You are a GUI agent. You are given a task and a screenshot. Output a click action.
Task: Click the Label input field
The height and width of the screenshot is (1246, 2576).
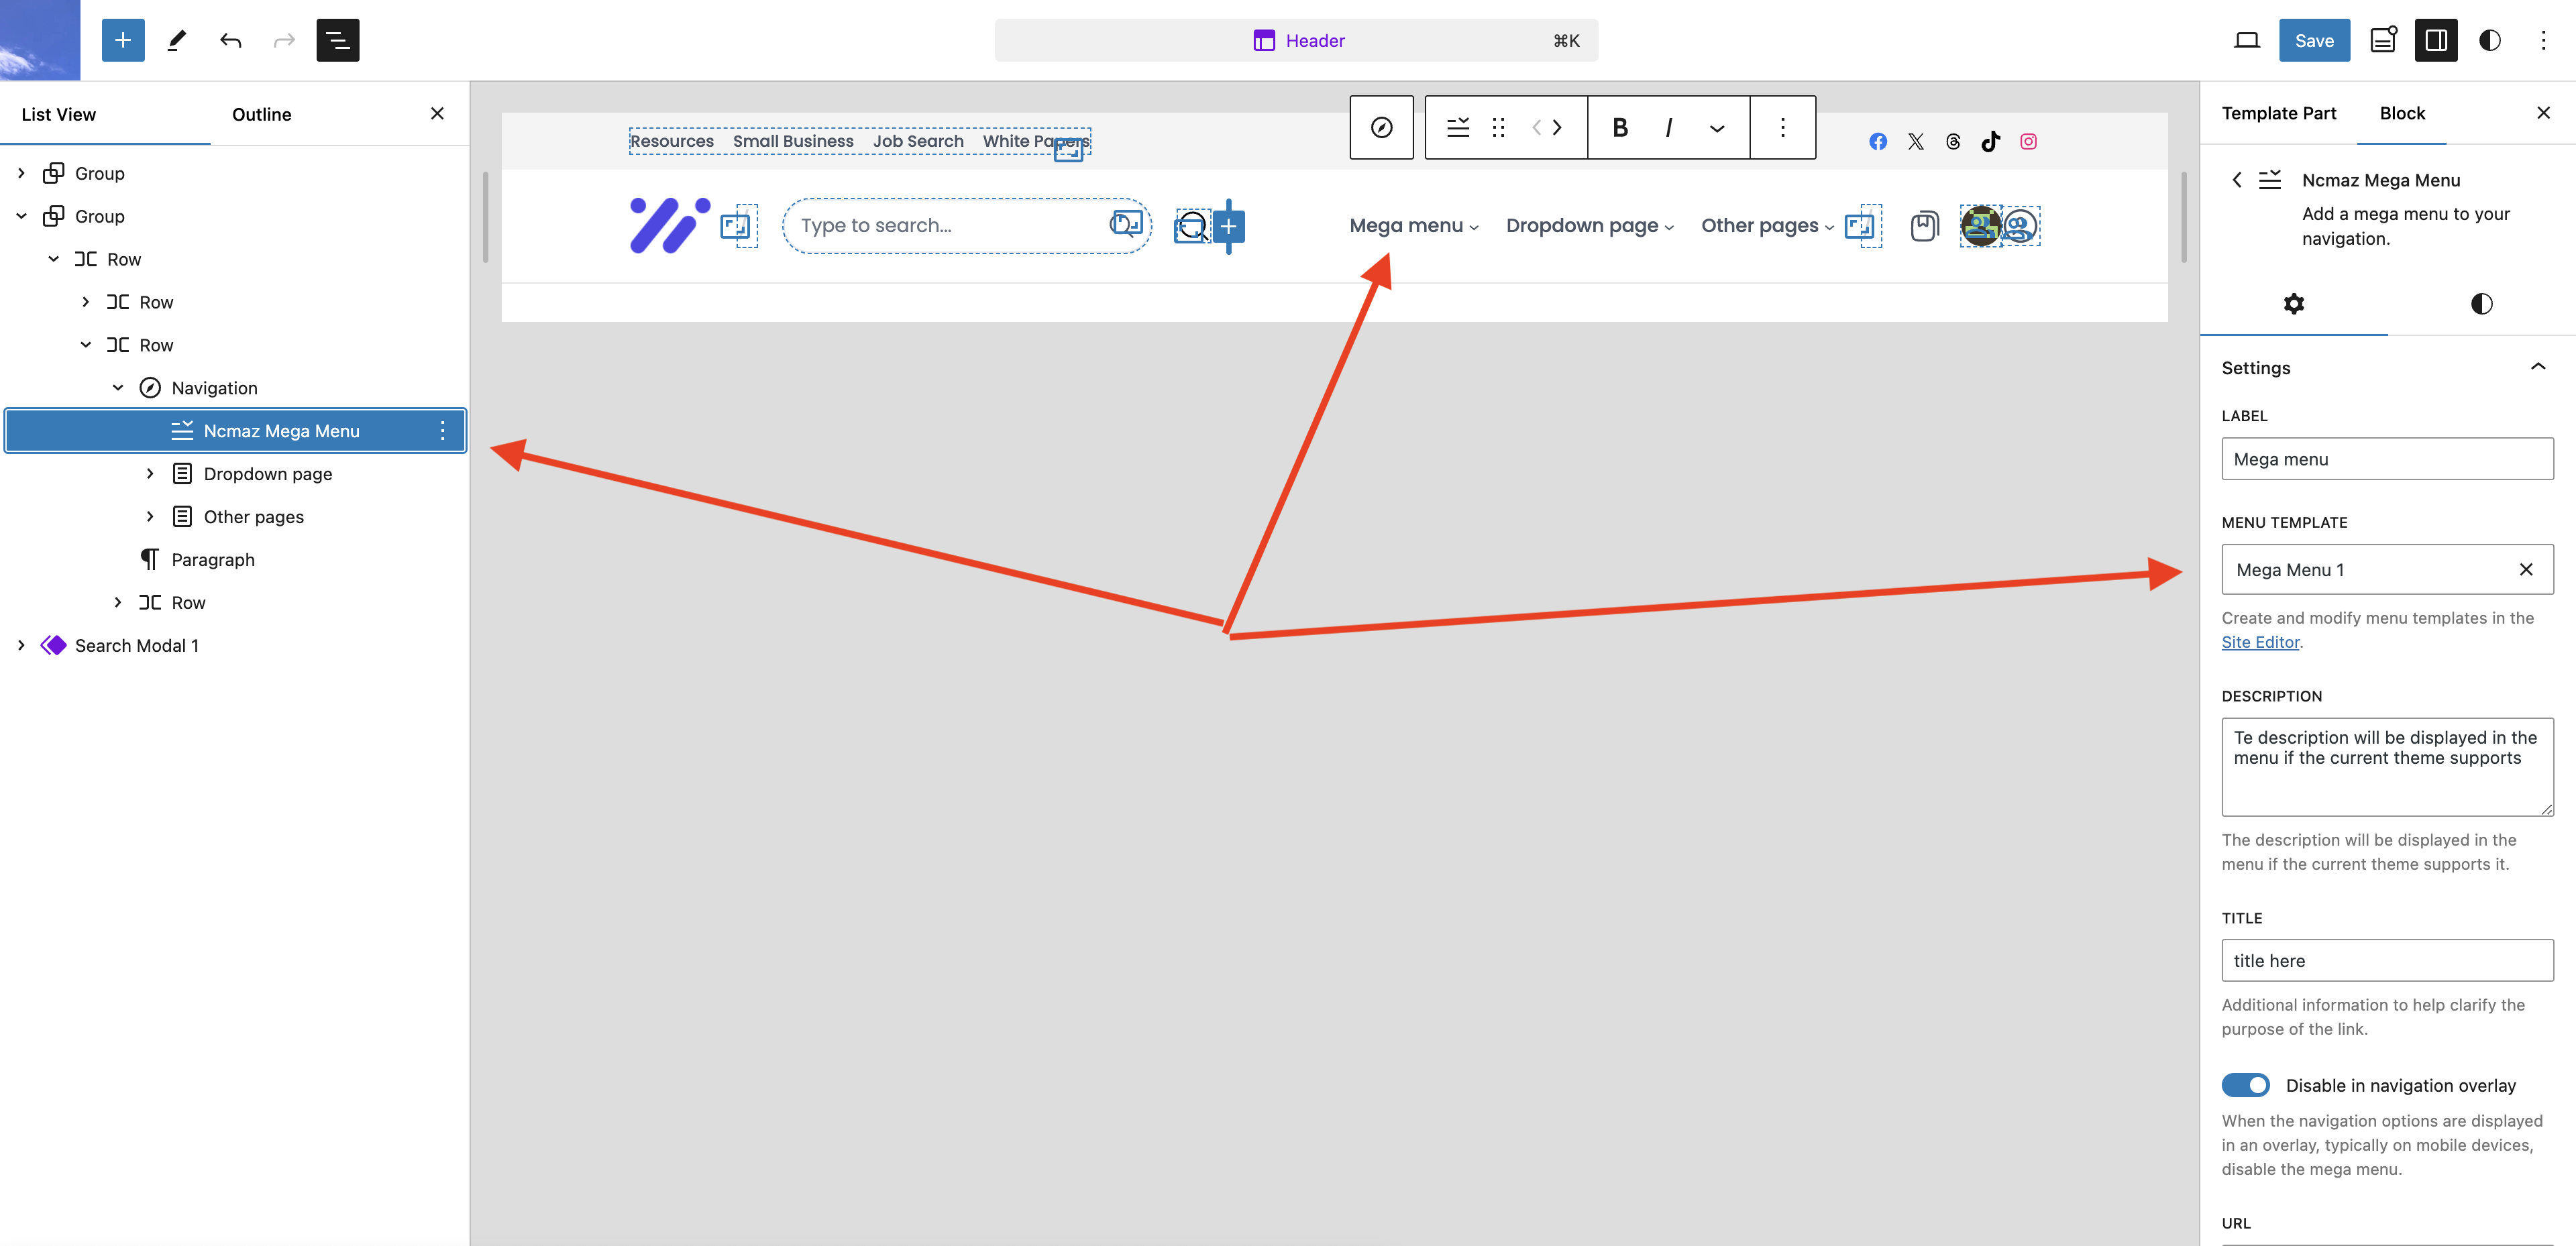pos(2386,459)
